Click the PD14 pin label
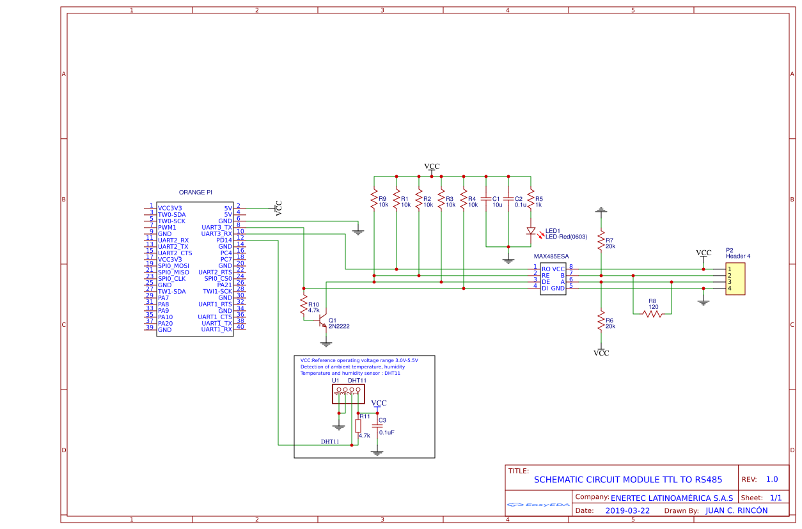Image resolution: width=802 pixels, height=529 pixels. tap(224, 240)
